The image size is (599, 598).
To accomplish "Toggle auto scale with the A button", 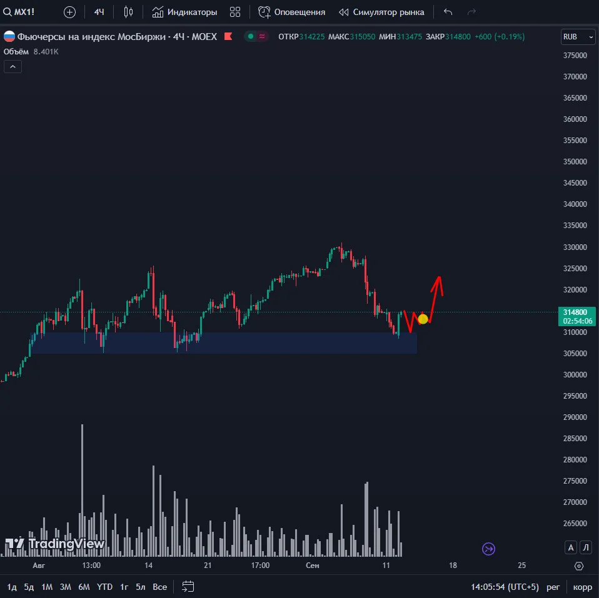I will point(571,547).
